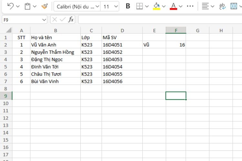Click the Họ và tên header cell
The height and width of the screenshot is (161, 242).
click(55, 37)
